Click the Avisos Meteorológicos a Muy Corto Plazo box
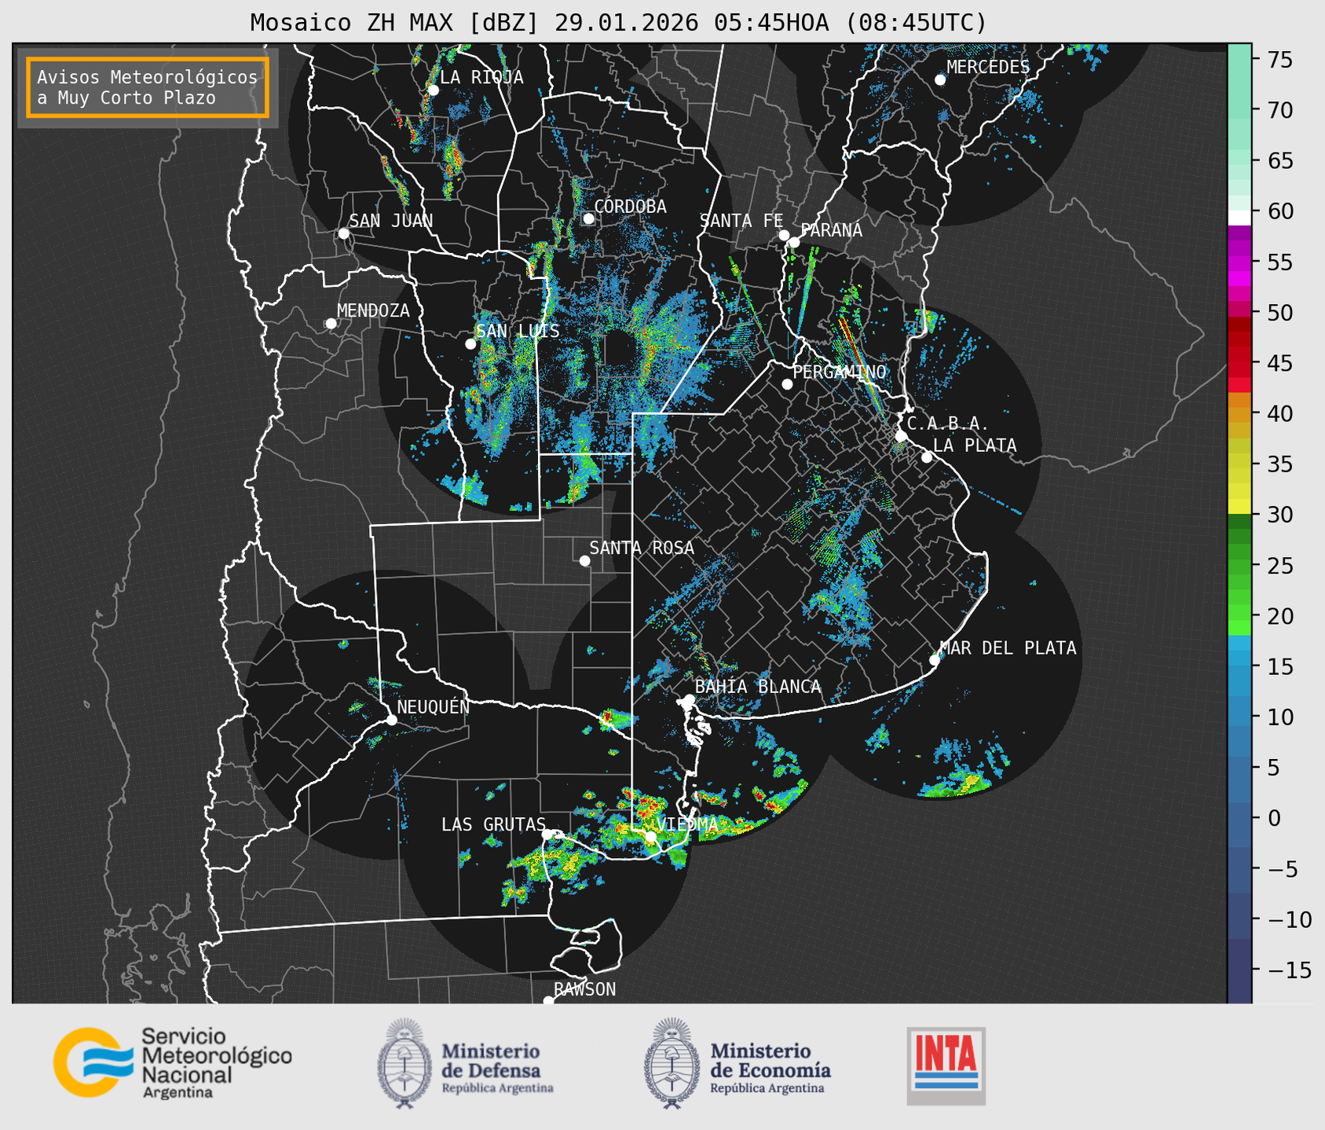Image resolution: width=1325 pixels, height=1130 pixels. (x=148, y=87)
